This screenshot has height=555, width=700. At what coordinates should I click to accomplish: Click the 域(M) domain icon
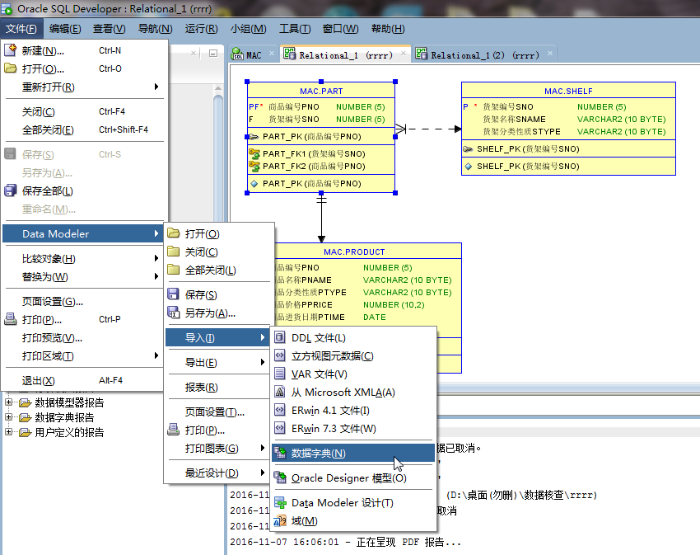[280, 521]
